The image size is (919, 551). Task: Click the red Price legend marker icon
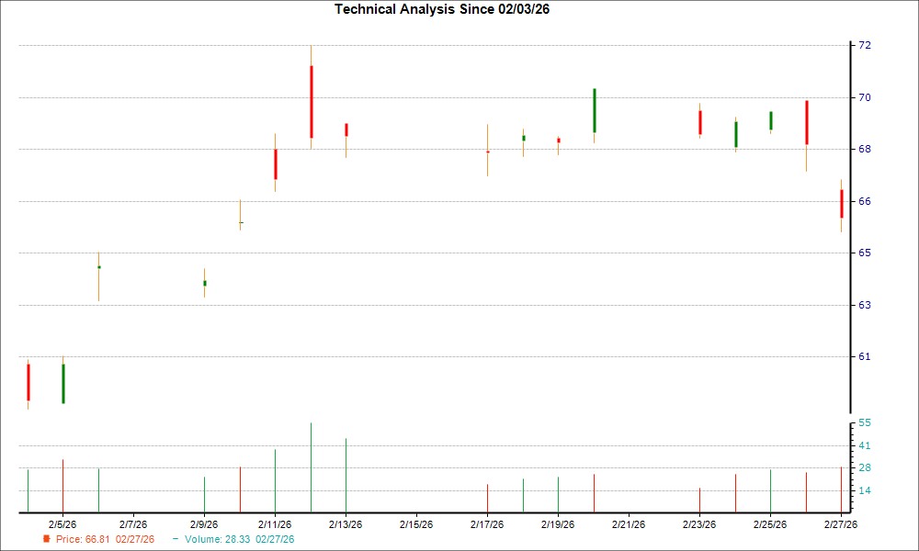(48, 540)
